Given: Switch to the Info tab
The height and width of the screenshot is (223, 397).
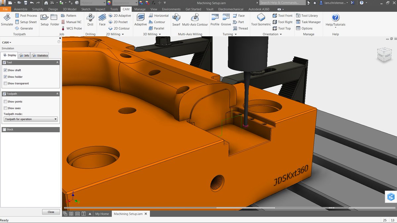Looking at the screenshot, I should [x=24, y=55].
